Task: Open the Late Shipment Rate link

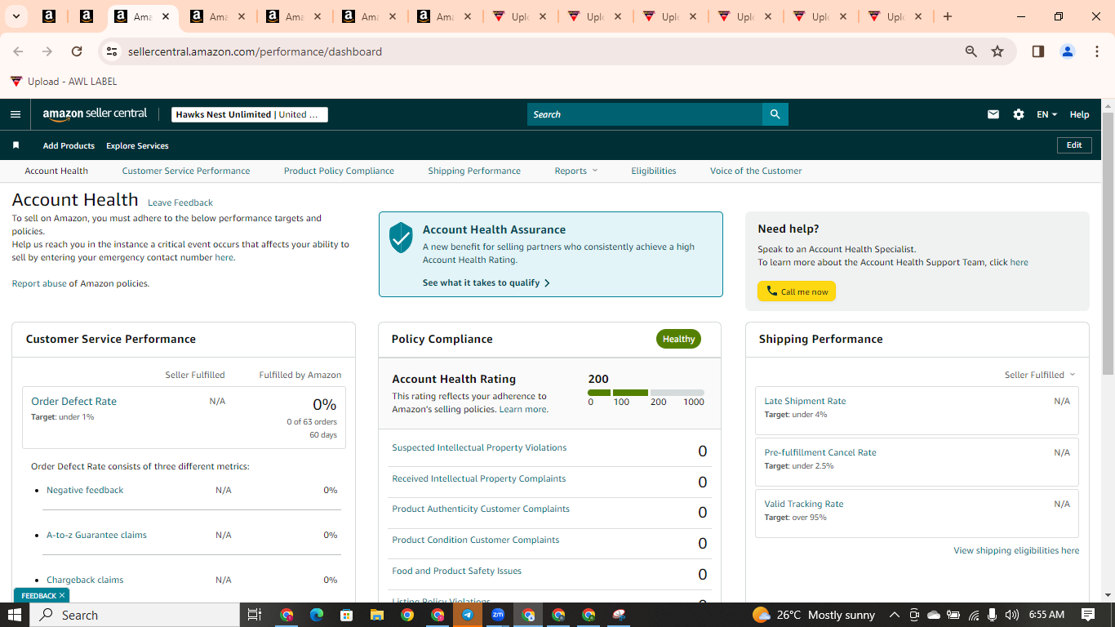Action: [805, 401]
